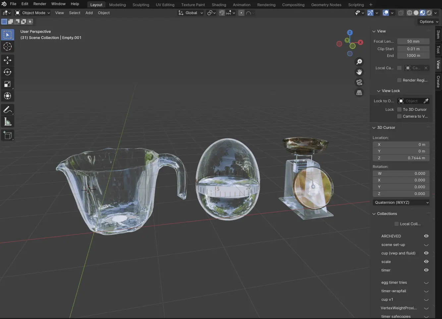
Task: Select the Select Box tool
Action: (8, 34)
